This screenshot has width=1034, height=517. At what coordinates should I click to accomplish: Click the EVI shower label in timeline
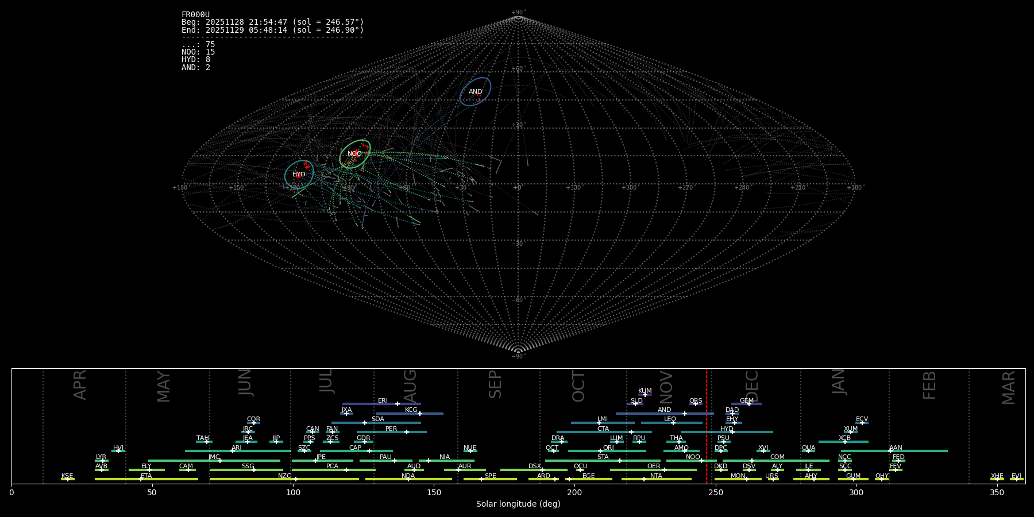(x=1016, y=476)
